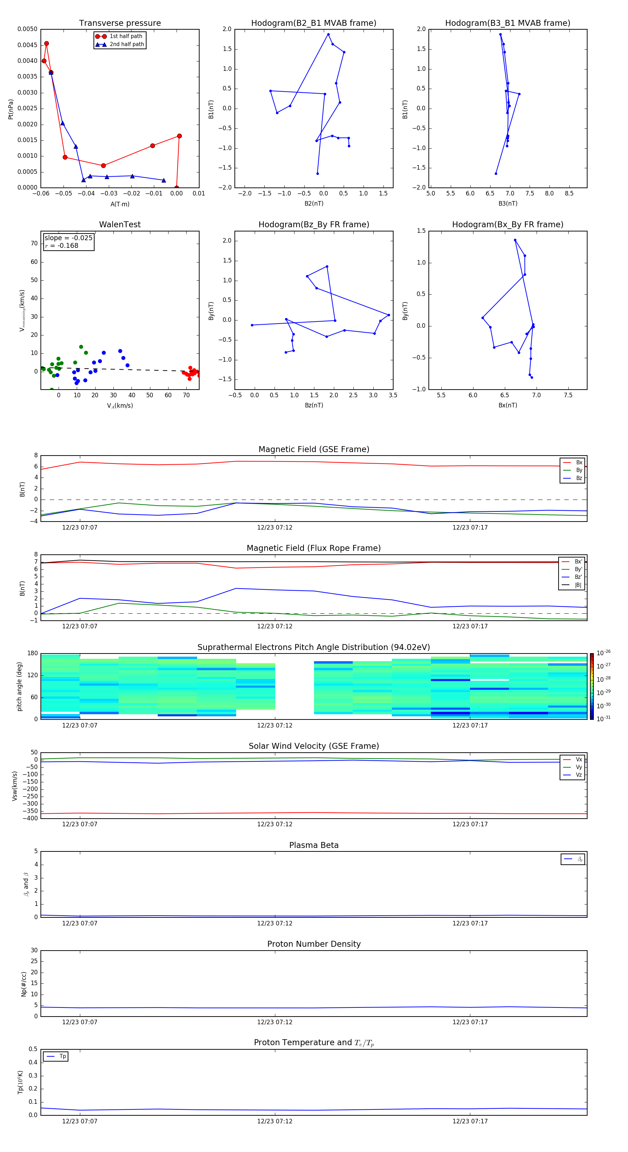Click the pitch angle color scale bar
Screen dimensions: 628x1152
592,686
